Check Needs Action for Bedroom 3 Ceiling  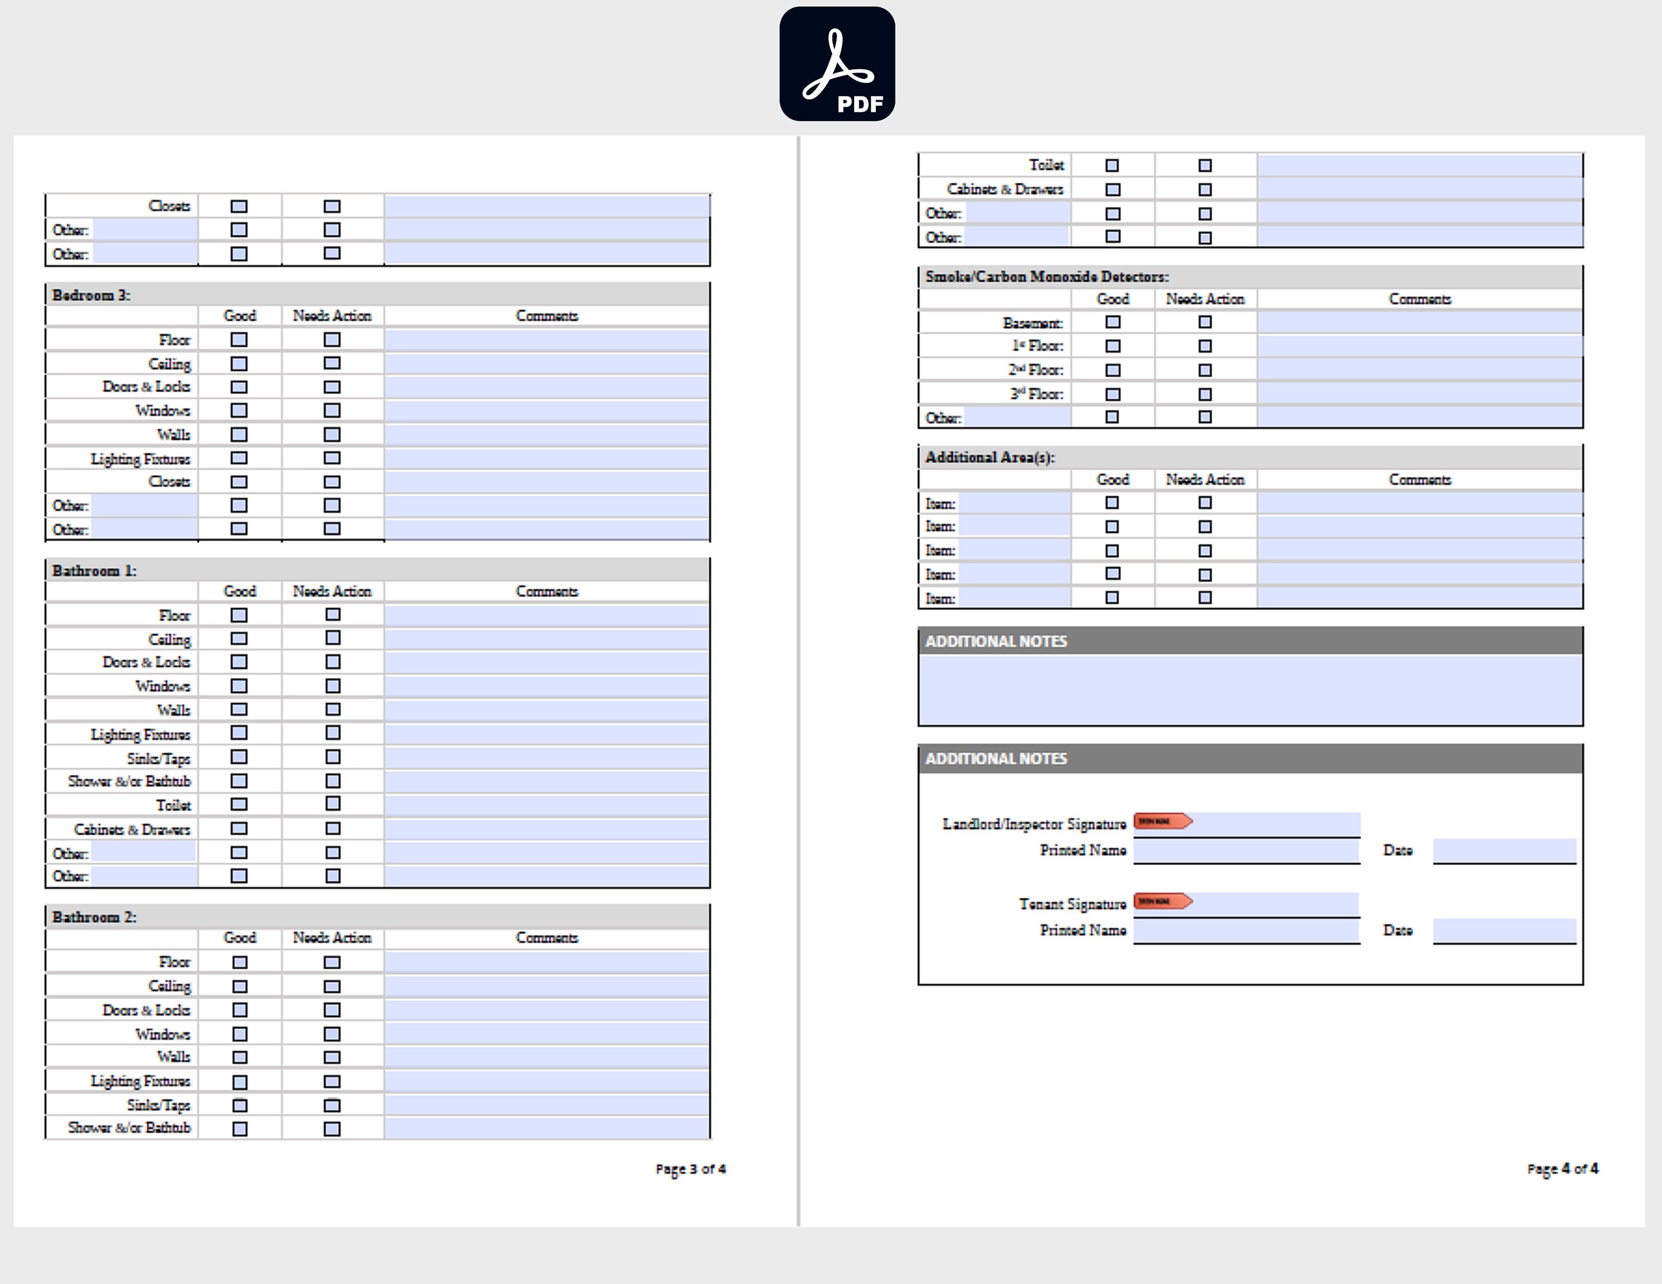pos(332,363)
